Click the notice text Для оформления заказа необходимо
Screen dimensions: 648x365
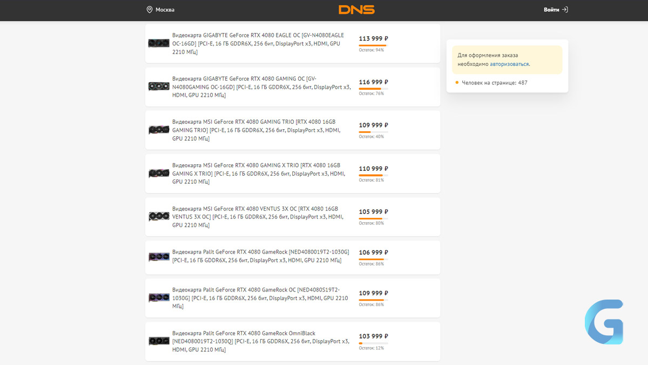488,59
